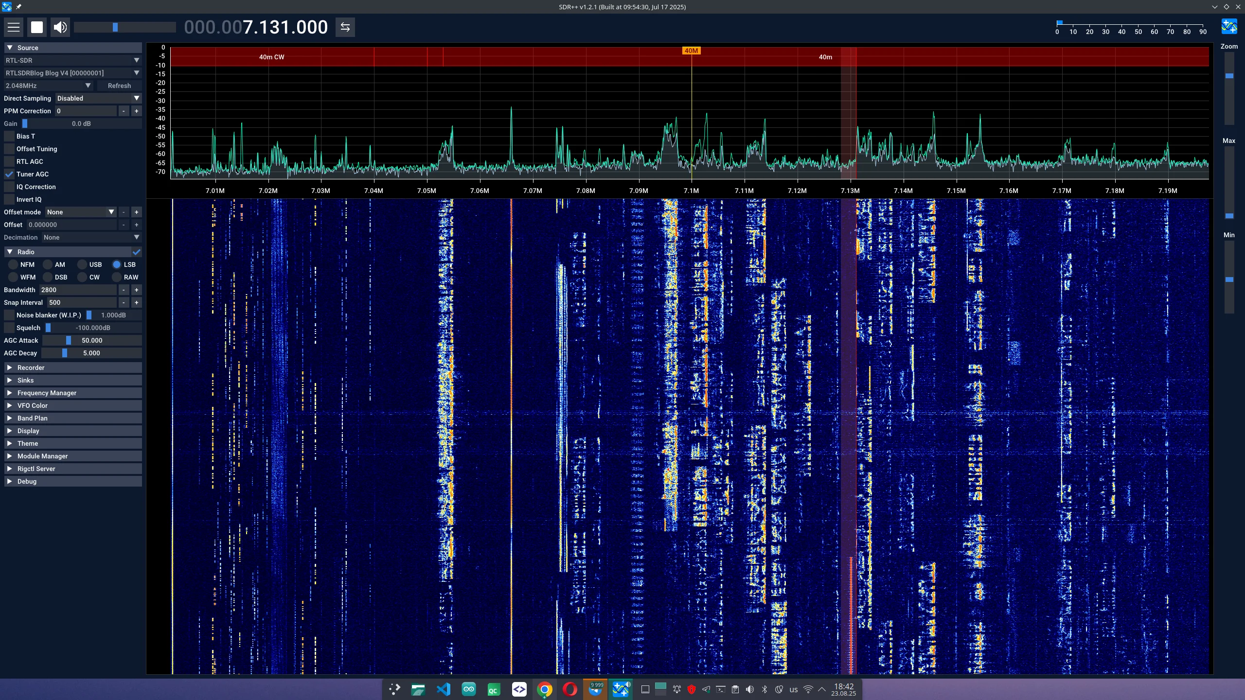Open Google Chrome from the taskbar
This screenshot has width=1245, height=700.
tap(545, 689)
